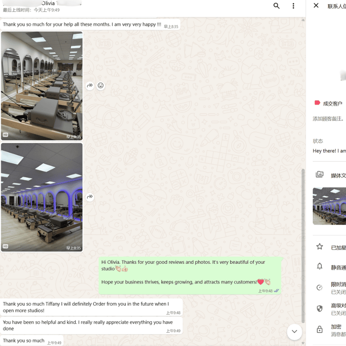The width and height of the screenshot is (346, 346).
Task: Toggle mute notifications bell option
Action: (x=320, y=266)
